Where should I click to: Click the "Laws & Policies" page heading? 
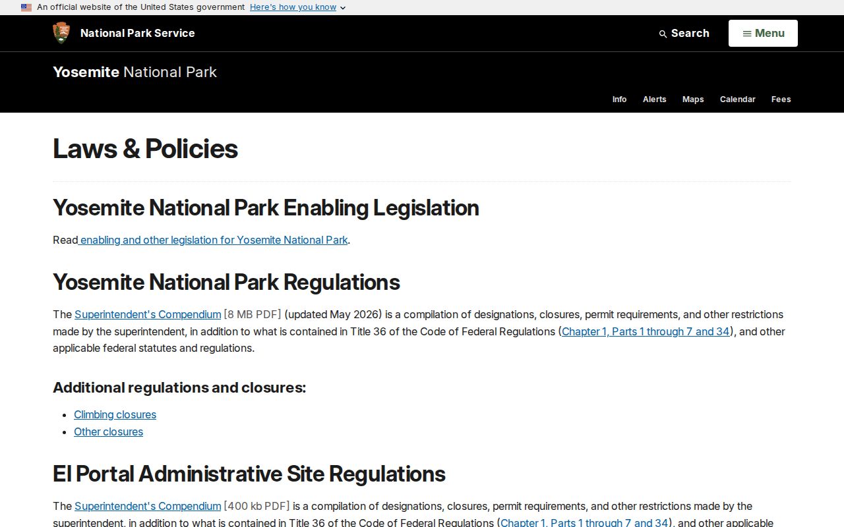point(145,149)
